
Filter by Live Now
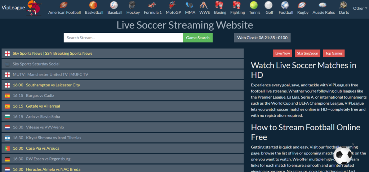pyautogui.click(x=283, y=53)
